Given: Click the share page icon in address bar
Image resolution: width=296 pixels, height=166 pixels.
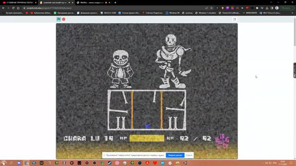Looking at the screenshot, I should click(x=206, y=8).
